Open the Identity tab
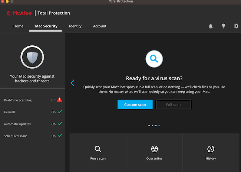 point(75,26)
